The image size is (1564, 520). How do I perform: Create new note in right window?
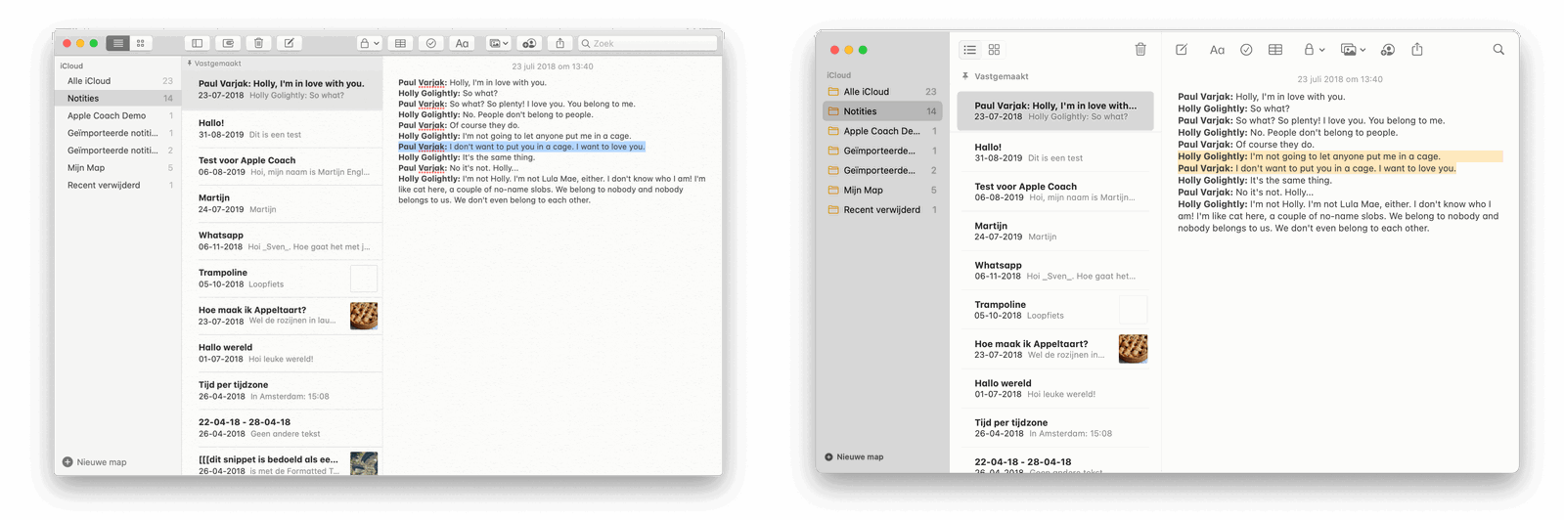(x=1182, y=49)
